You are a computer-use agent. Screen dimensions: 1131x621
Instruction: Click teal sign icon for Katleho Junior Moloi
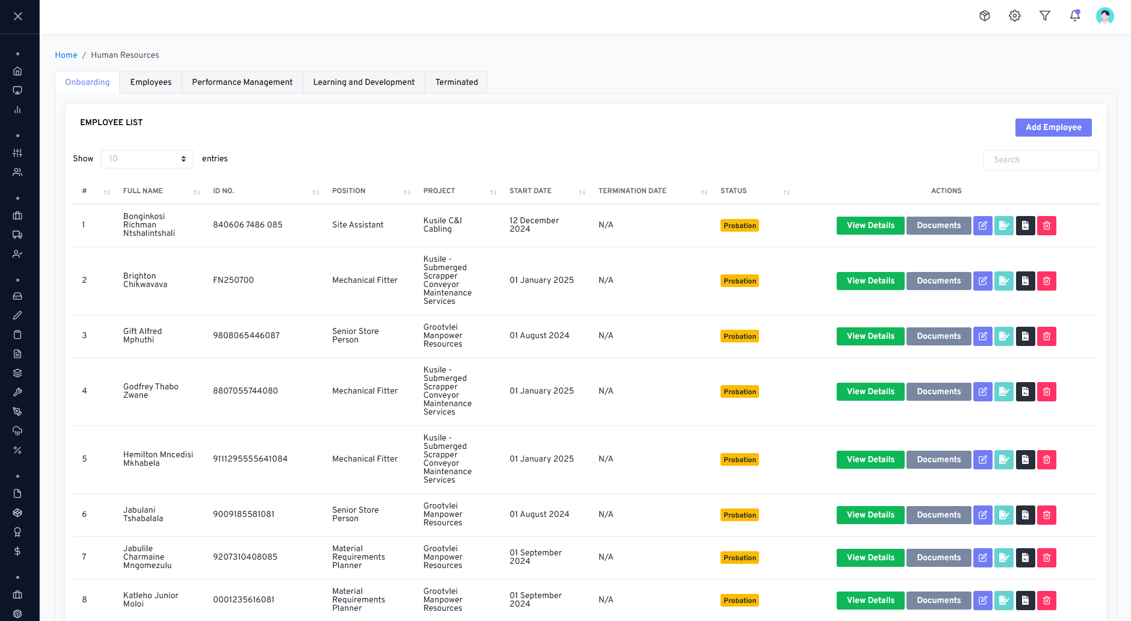(1004, 601)
